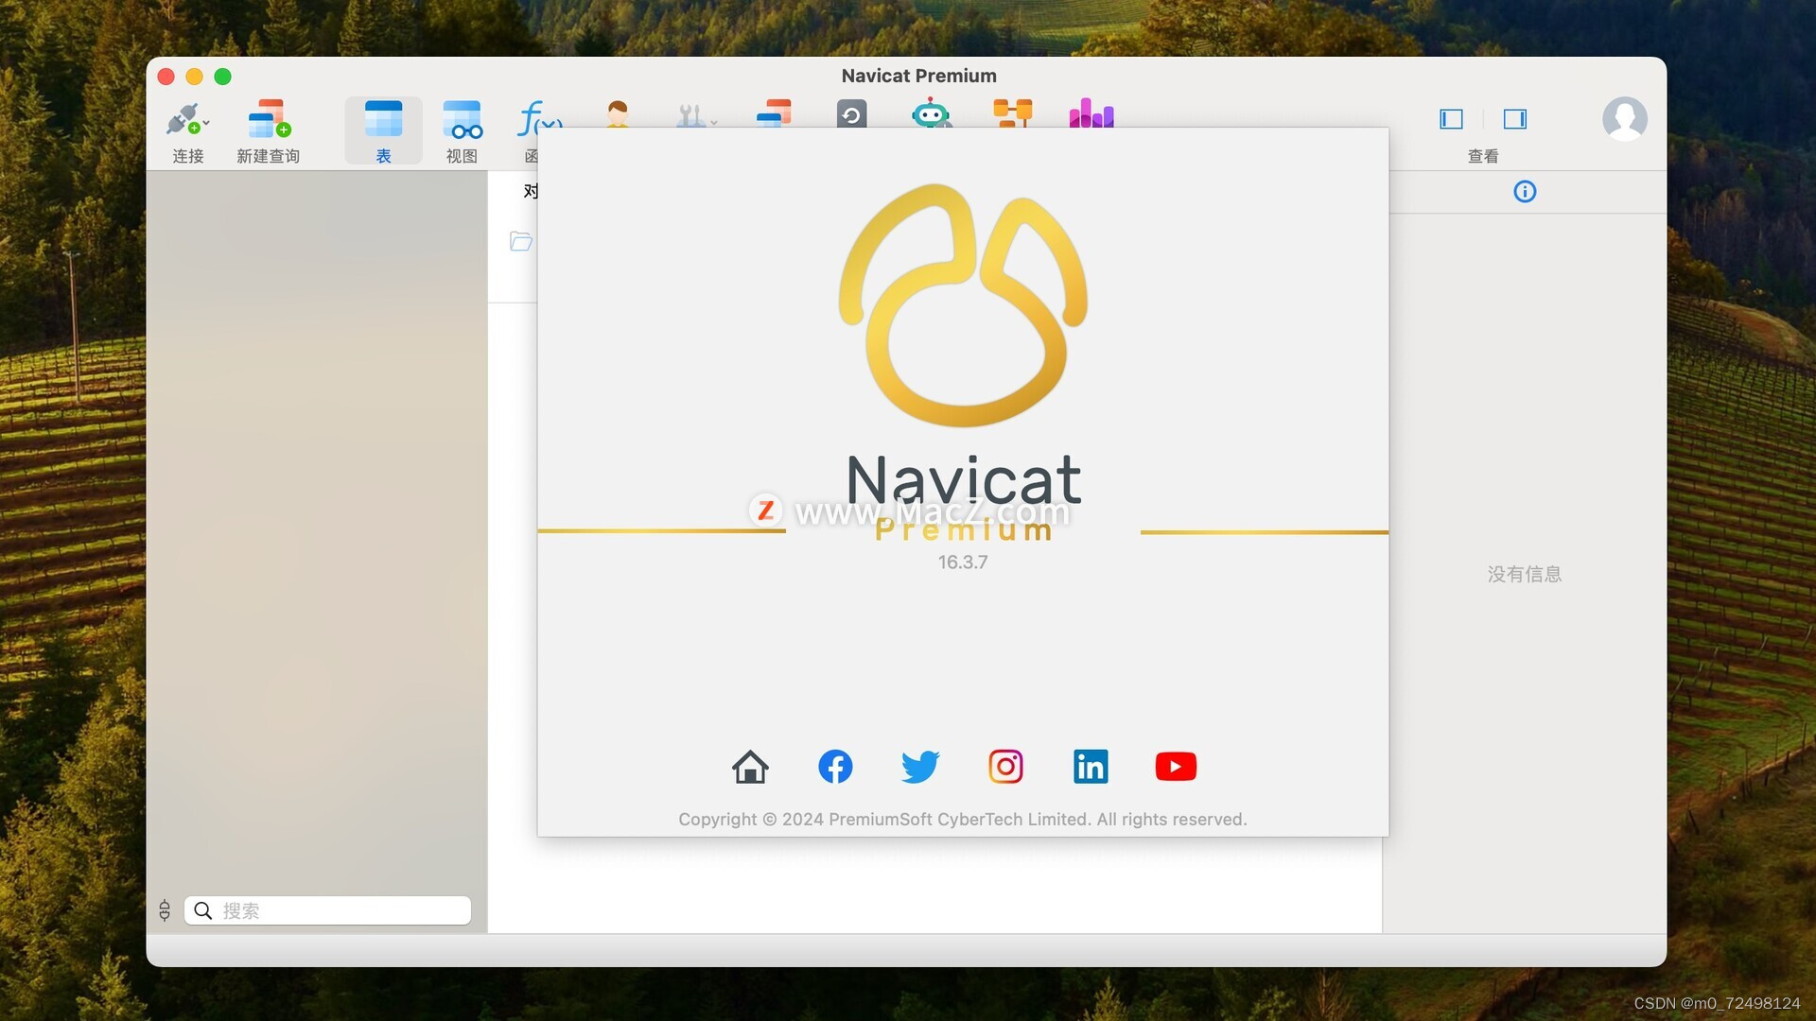This screenshot has height=1021, width=1816.
Task: Open Navicat's LinkedIn page
Action: (x=1091, y=767)
